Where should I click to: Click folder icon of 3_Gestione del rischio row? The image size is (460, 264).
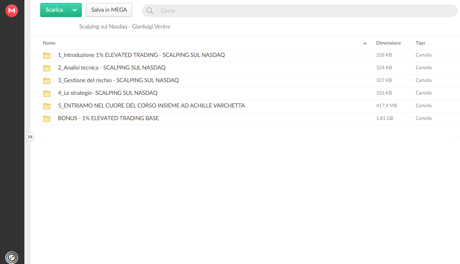click(47, 81)
